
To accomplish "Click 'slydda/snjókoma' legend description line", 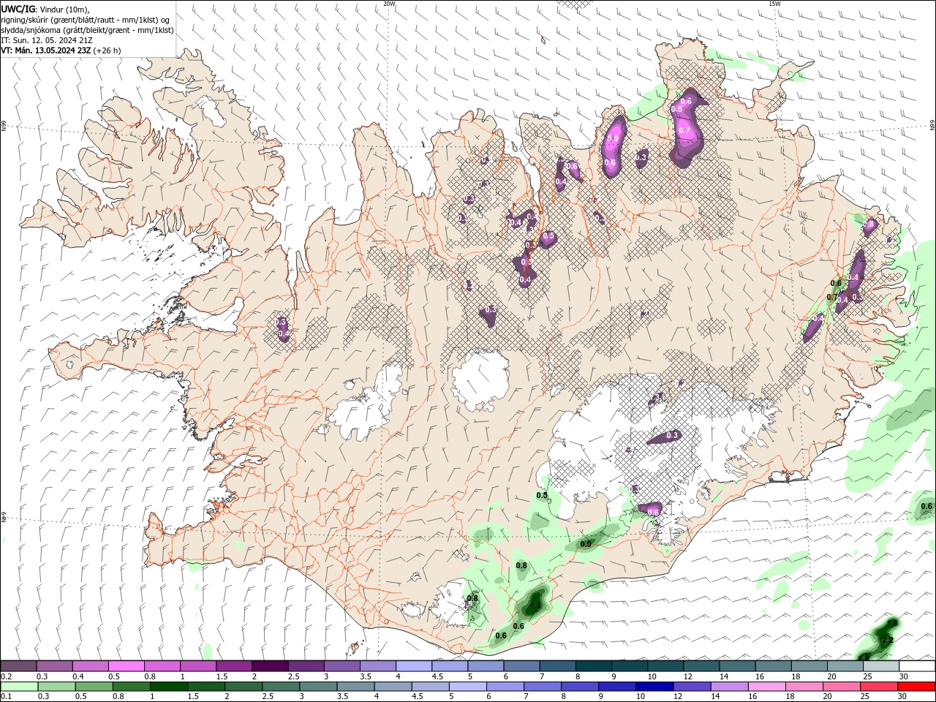I will point(87,30).
